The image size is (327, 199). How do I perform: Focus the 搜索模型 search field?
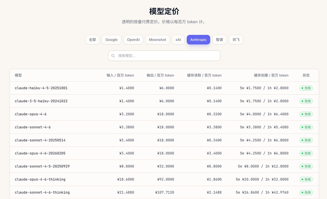click(x=164, y=56)
